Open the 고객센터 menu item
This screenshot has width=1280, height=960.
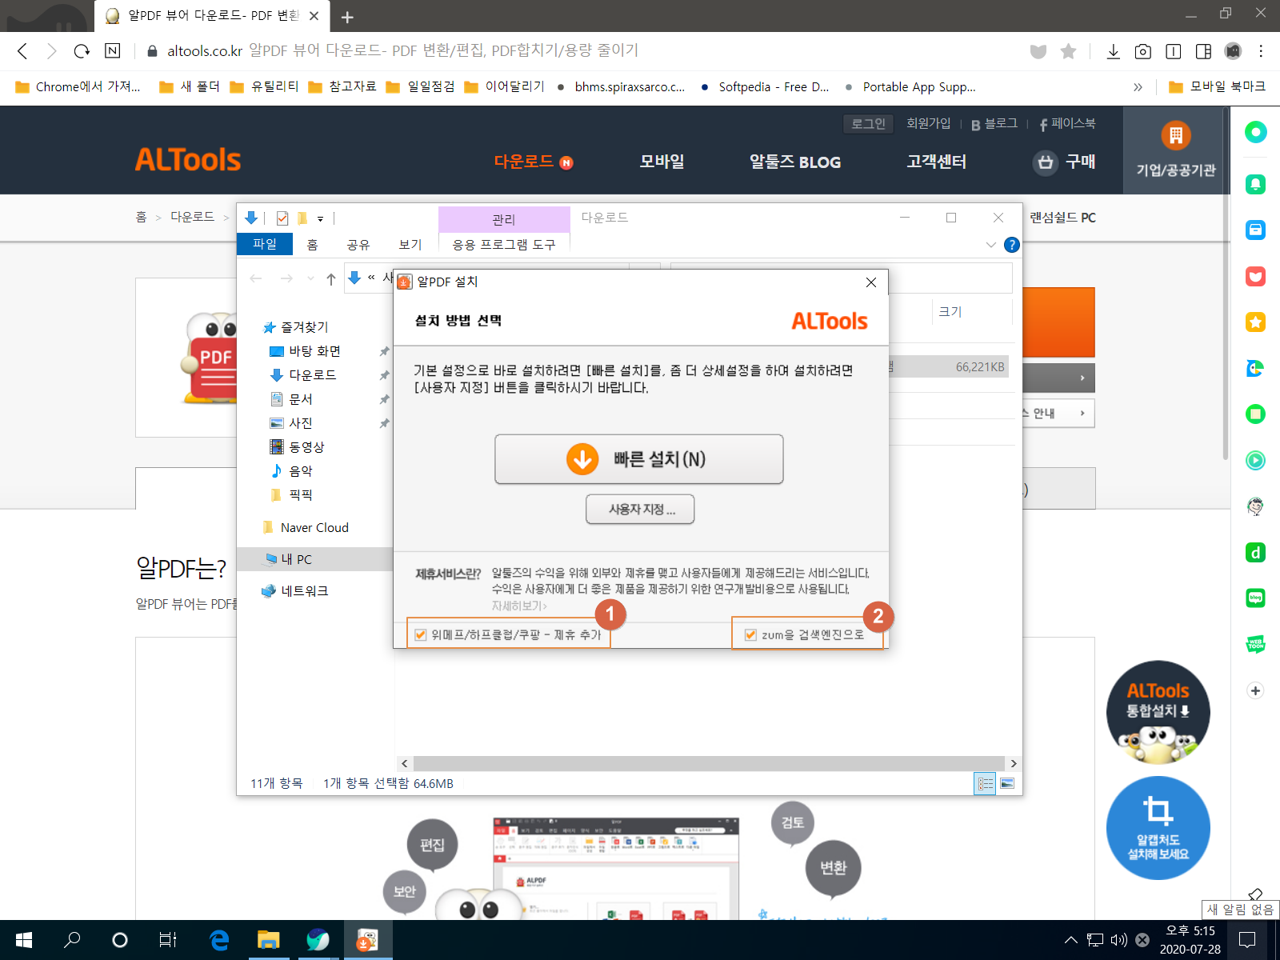936,162
